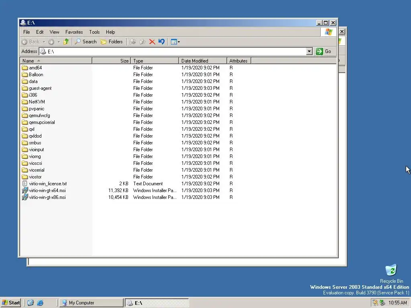This screenshot has width=411, height=308.
Task: Select the virtio-win_license.txt file icon
Action: (25, 184)
